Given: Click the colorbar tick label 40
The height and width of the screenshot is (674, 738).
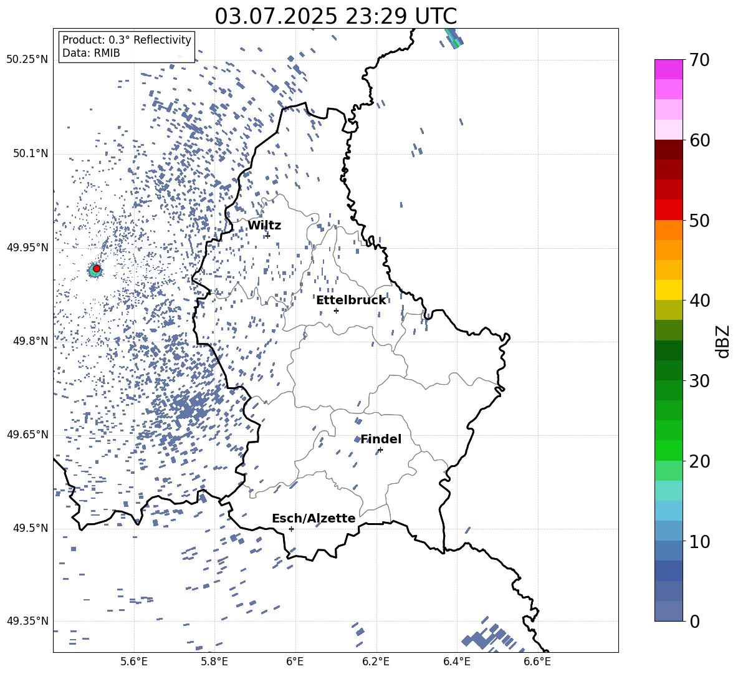Looking at the screenshot, I should (x=699, y=301).
